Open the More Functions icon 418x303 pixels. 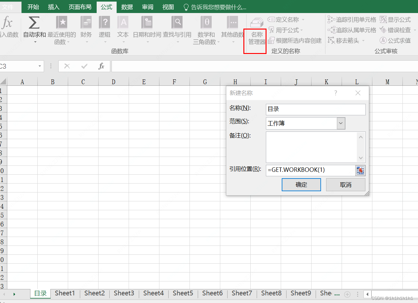pyautogui.click(x=233, y=23)
